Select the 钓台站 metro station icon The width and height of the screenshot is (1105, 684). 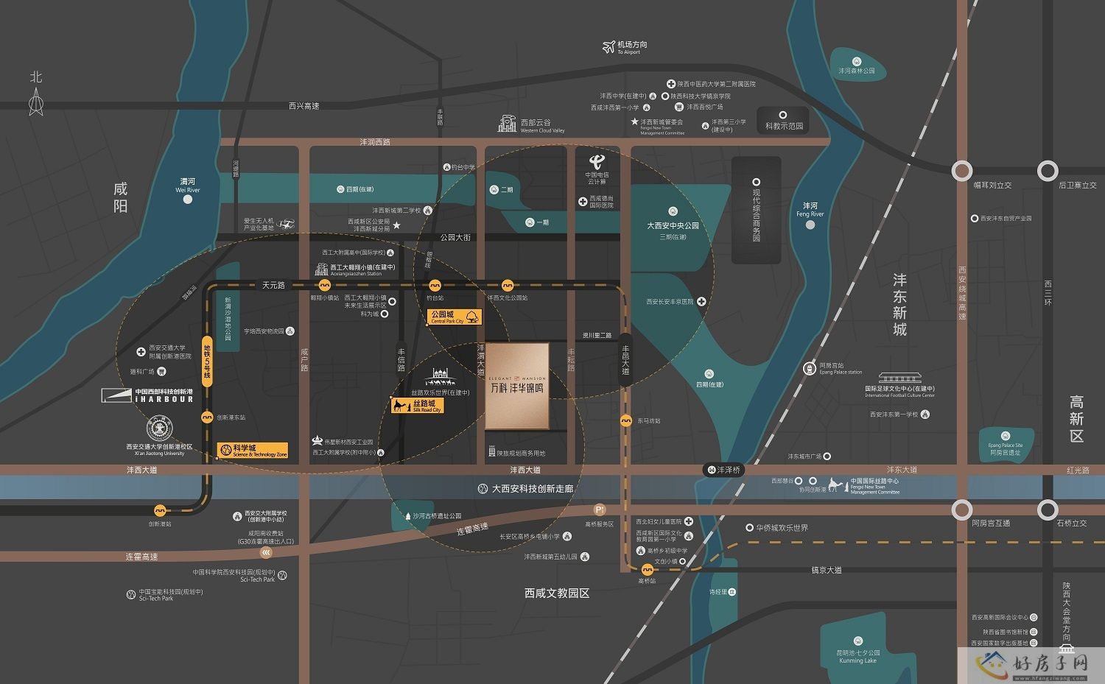(435, 285)
